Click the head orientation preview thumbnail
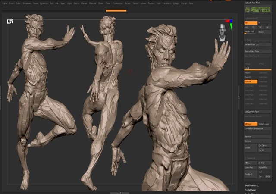This screenshot has width=276, height=194. coord(223,33)
